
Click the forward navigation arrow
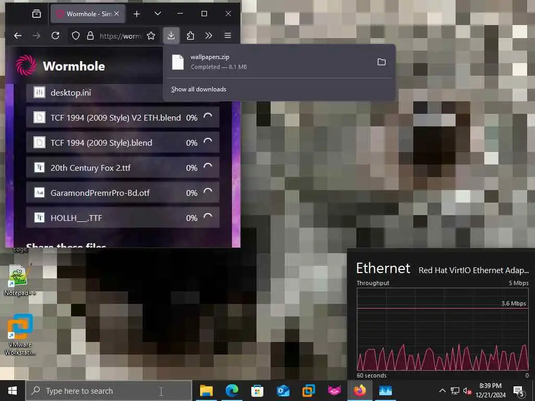37,36
